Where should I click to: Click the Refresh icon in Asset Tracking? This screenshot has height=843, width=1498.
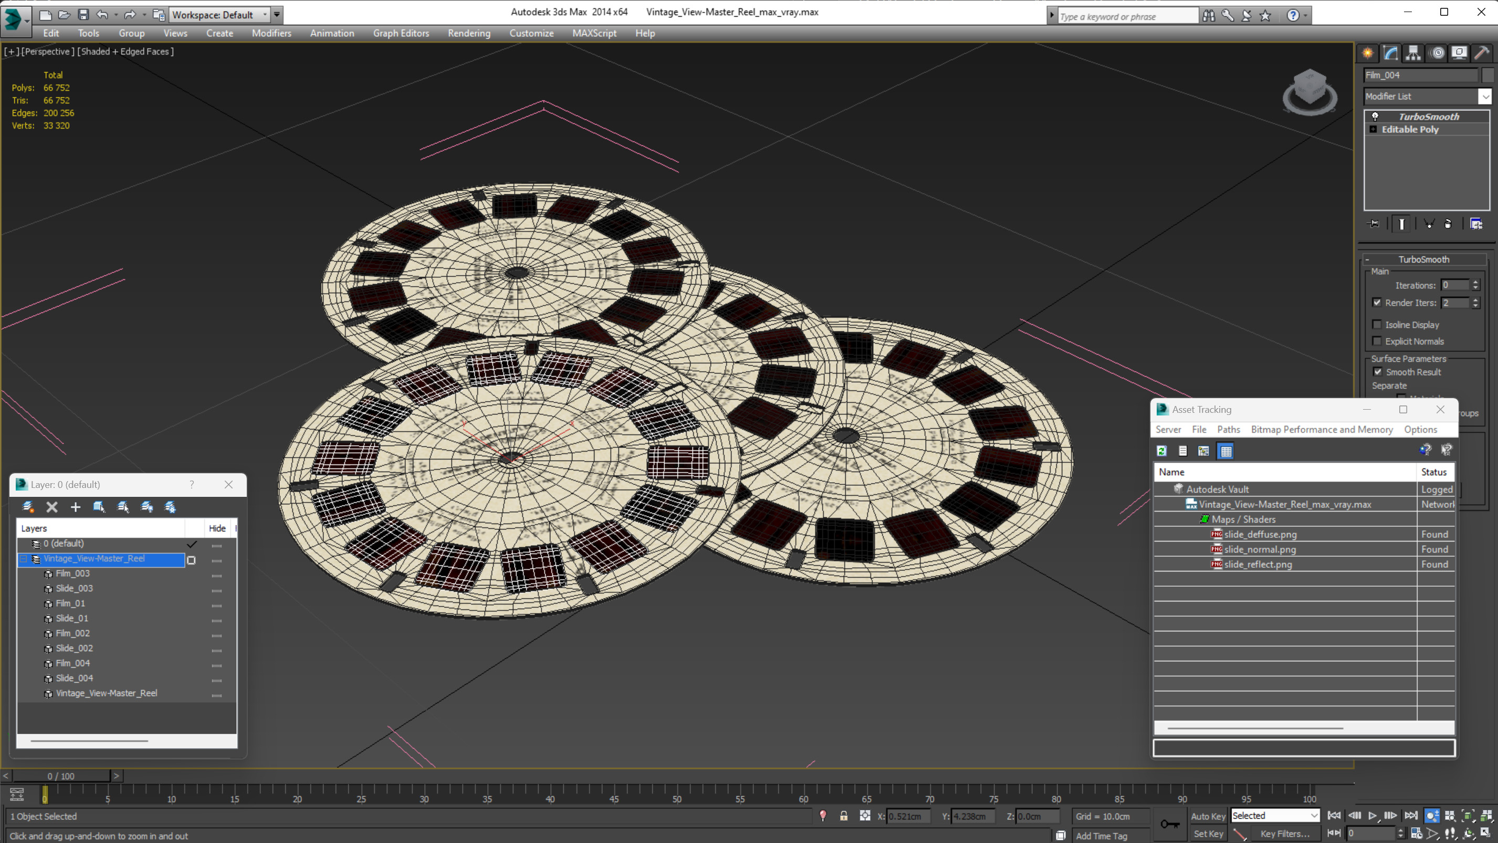pyautogui.click(x=1162, y=451)
